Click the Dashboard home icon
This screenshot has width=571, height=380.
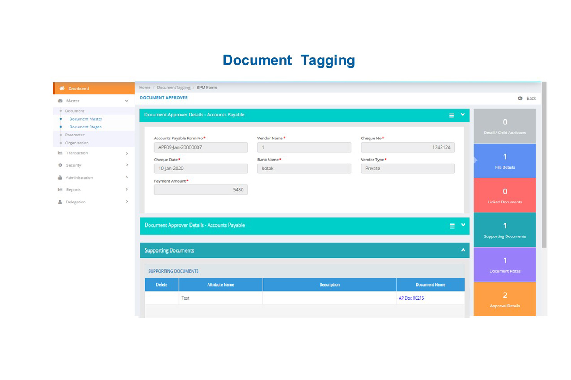pyautogui.click(x=62, y=89)
